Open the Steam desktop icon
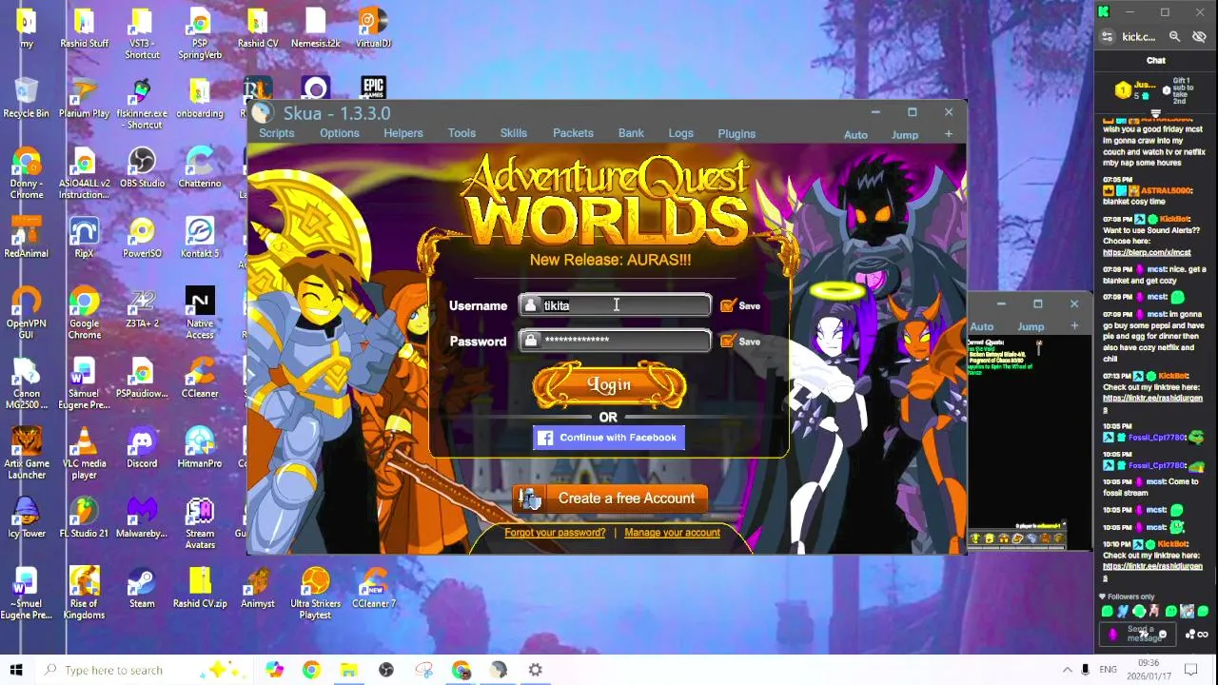 pyautogui.click(x=142, y=588)
